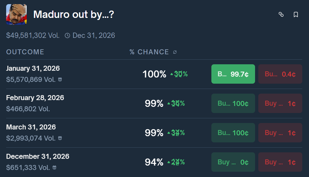309x177 pixels.
Task: Bookmark the Maduro market
Action: pos(296,14)
